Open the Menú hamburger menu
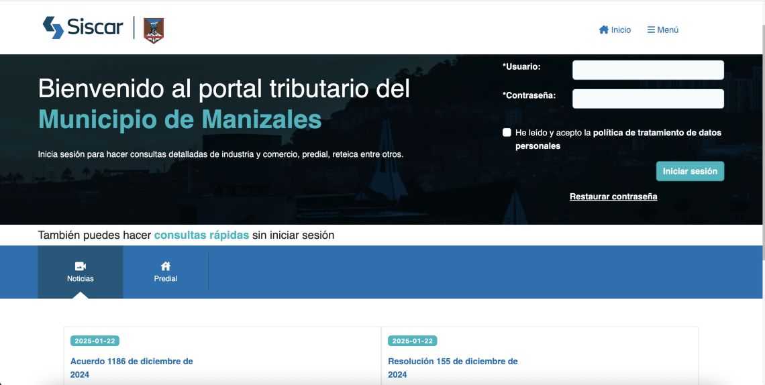 click(x=662, y=30)
